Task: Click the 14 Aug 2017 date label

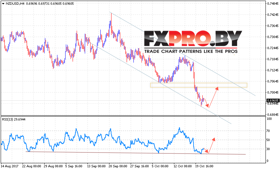Action: [x=10, y=166]
